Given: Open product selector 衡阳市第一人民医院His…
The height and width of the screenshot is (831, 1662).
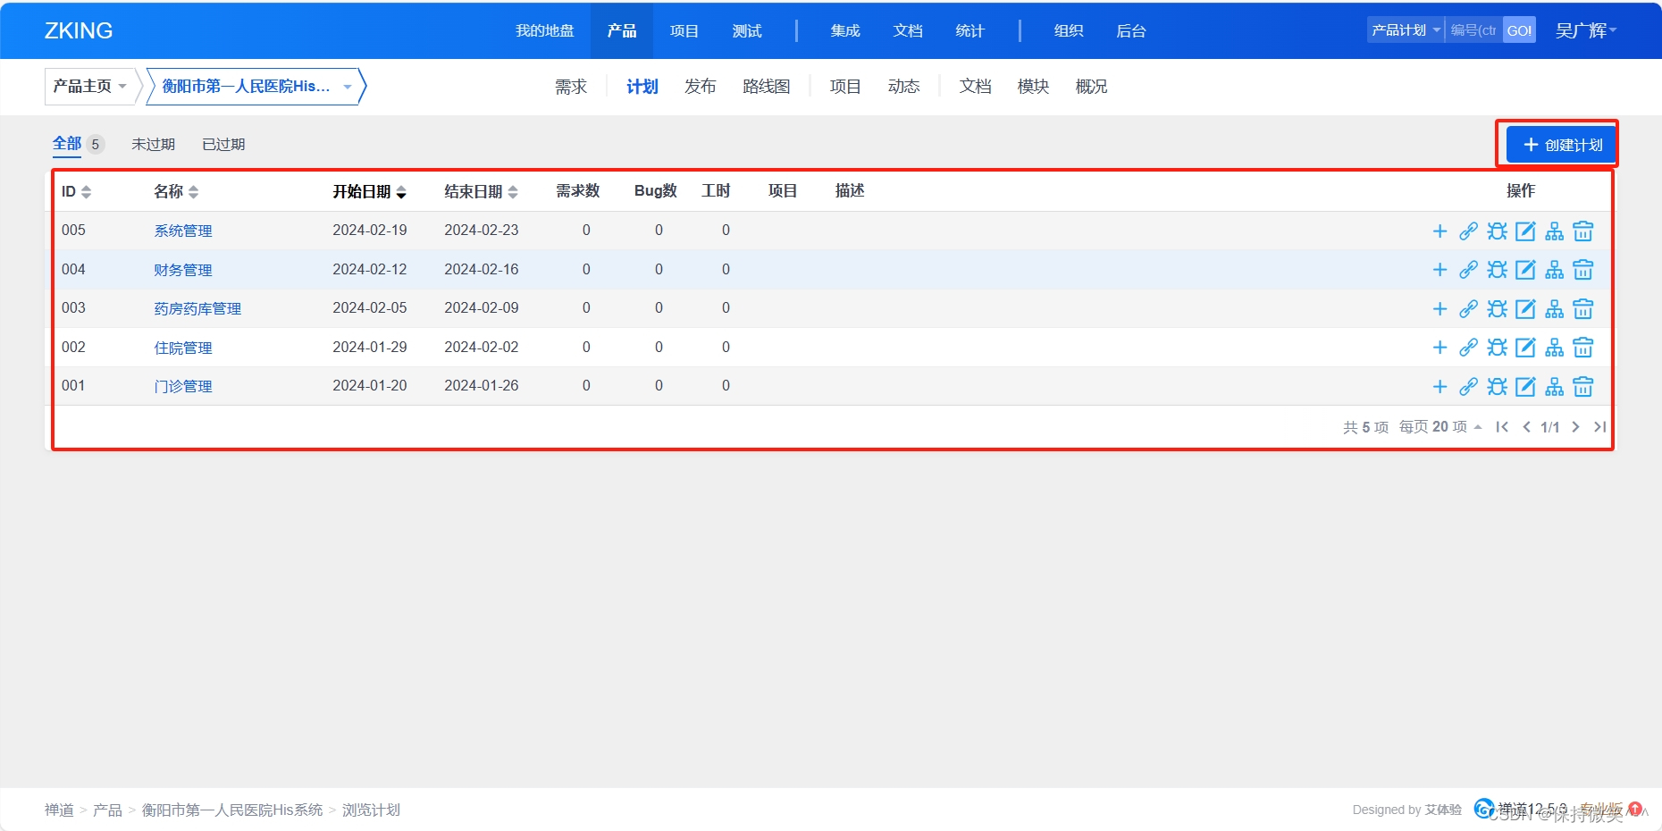Looking at the screenshot, I should [256, 87].
